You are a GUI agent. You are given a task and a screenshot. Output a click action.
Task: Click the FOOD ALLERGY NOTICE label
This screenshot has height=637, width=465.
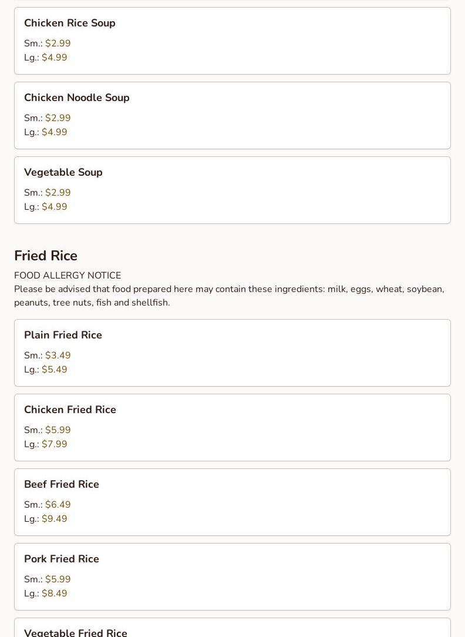coord(68,276)
